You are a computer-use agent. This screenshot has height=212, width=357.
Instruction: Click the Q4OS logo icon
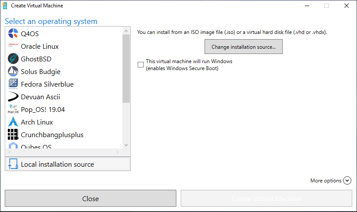[x=13, y=34]
